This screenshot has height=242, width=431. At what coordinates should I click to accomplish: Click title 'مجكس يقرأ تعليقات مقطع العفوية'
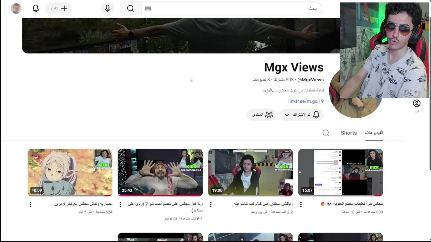352,204
